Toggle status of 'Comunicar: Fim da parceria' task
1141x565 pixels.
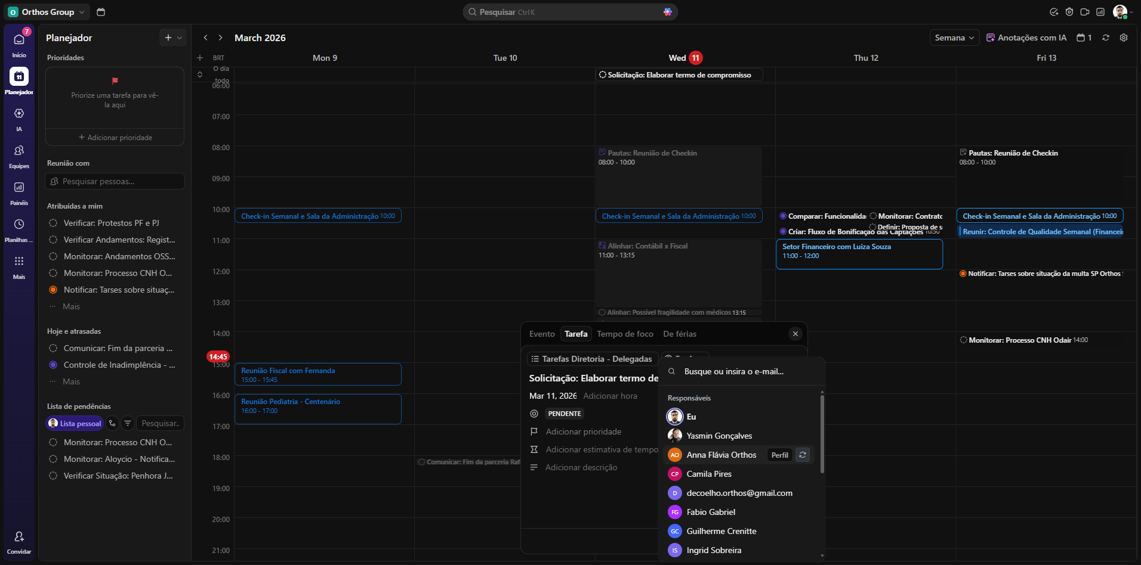(x=53, y=348)
